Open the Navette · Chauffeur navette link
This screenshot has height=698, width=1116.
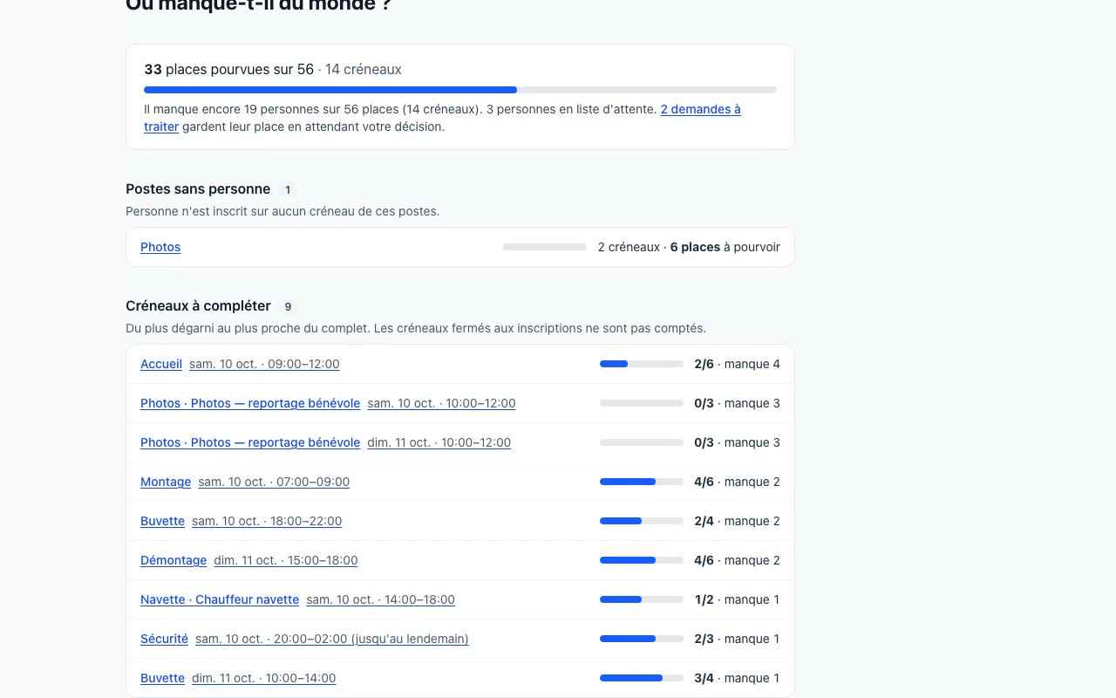pos(220,599)
